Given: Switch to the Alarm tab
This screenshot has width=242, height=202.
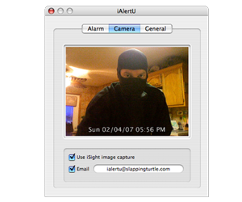Looking at the screenshot, I should (96, 29).
